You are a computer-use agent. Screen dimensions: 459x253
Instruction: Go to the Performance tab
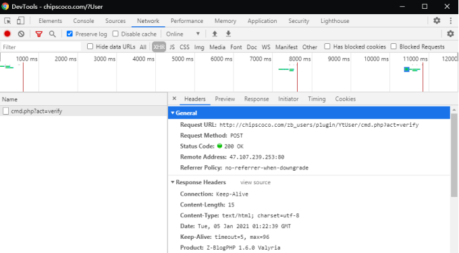(187, 21)
